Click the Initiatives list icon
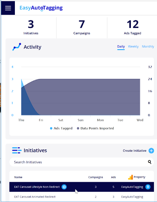The image size is (157, 202). (17, 150)
